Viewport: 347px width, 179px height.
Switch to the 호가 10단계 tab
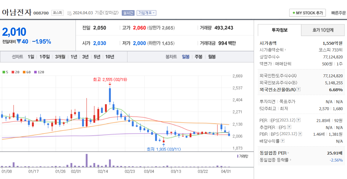click(x=323, y=30)
